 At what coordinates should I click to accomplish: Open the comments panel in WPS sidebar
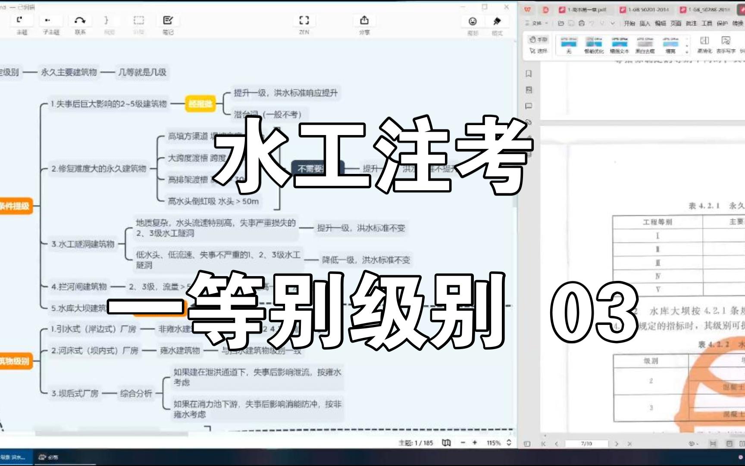pos(529,106)
